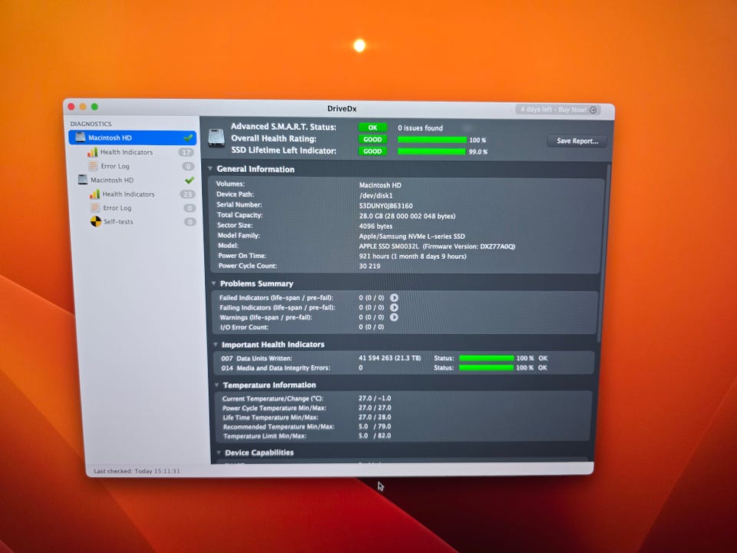The image size is (737, 553).
Task: Click the yellow-black Self-tests icon
Action: pyautogui.click(x=95, y=222)
